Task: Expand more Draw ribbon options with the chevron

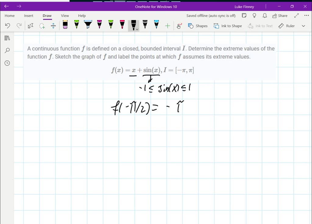Action: [303, 26]
